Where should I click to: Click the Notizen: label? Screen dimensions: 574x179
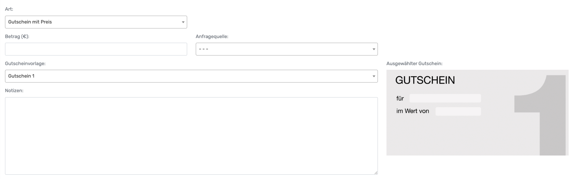(x=14, y=91)
